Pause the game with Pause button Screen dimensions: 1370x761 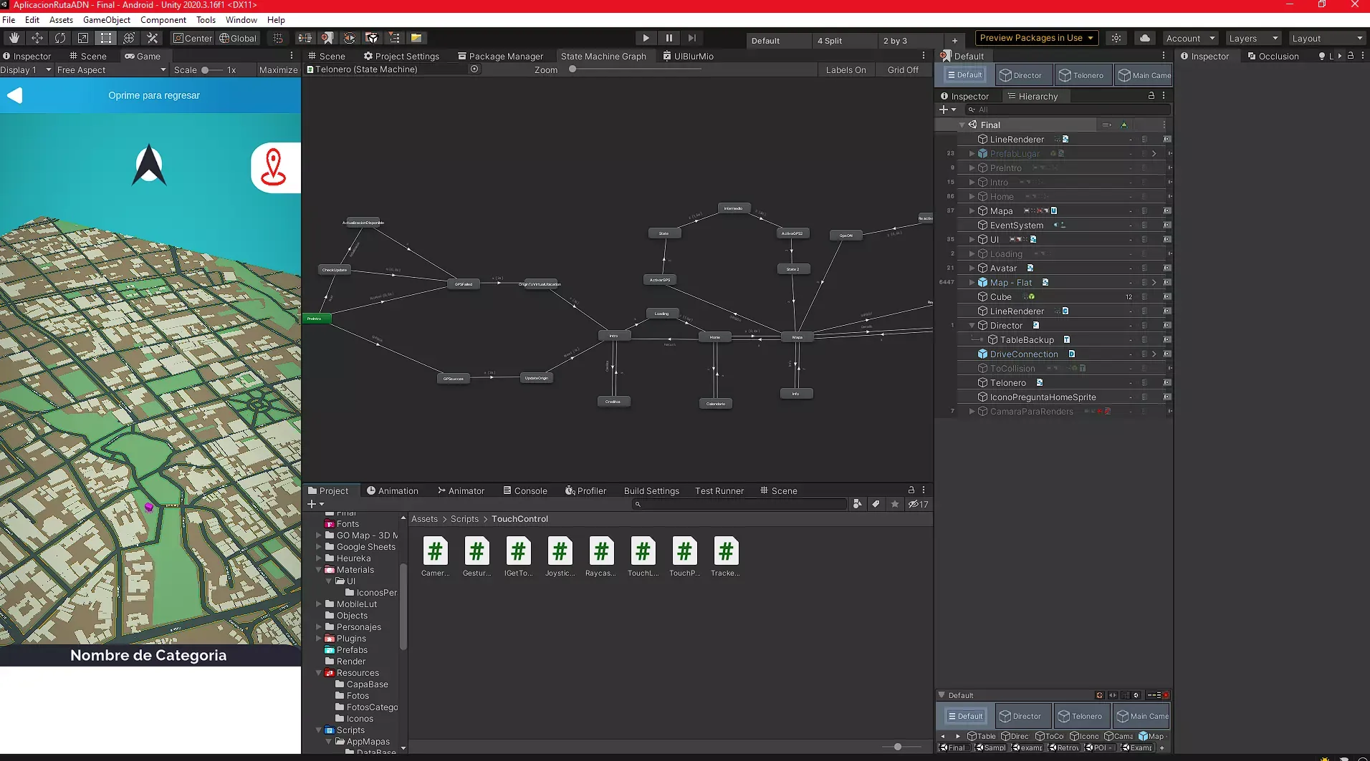coord(669,38)
